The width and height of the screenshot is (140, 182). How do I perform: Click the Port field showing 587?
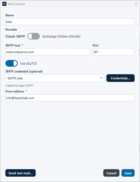coord(114,52)
